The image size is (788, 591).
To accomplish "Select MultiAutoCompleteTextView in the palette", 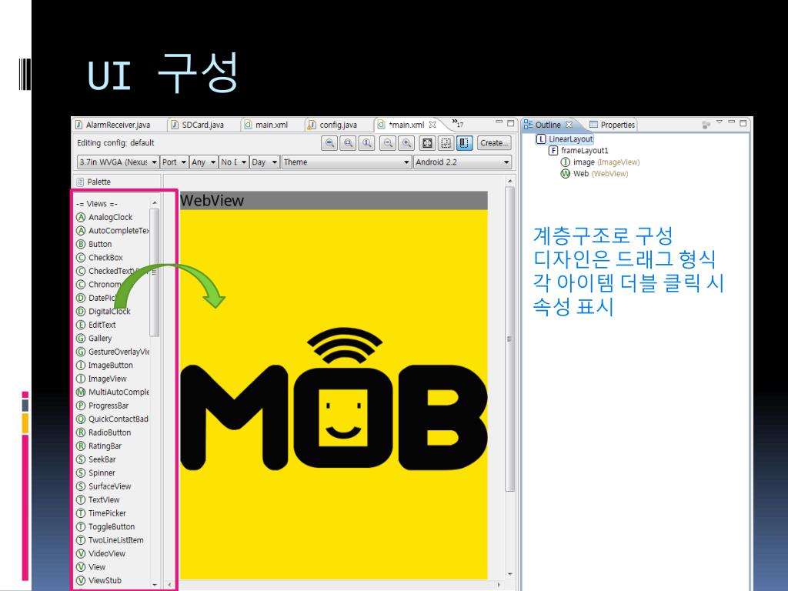I will 112,392.
